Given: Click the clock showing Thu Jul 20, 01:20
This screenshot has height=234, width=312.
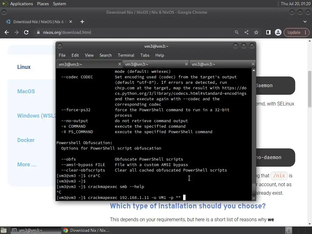Looking at the screenshot, I should [296, 4].
